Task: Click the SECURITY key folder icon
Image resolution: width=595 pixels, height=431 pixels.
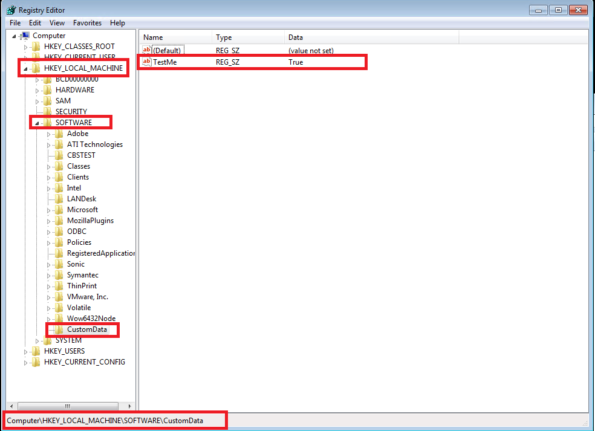Action: [47, 111]
